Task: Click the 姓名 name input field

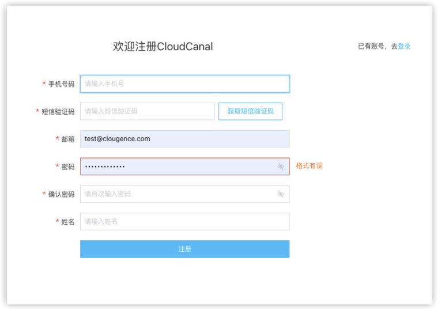Action: tap(184, 221)
